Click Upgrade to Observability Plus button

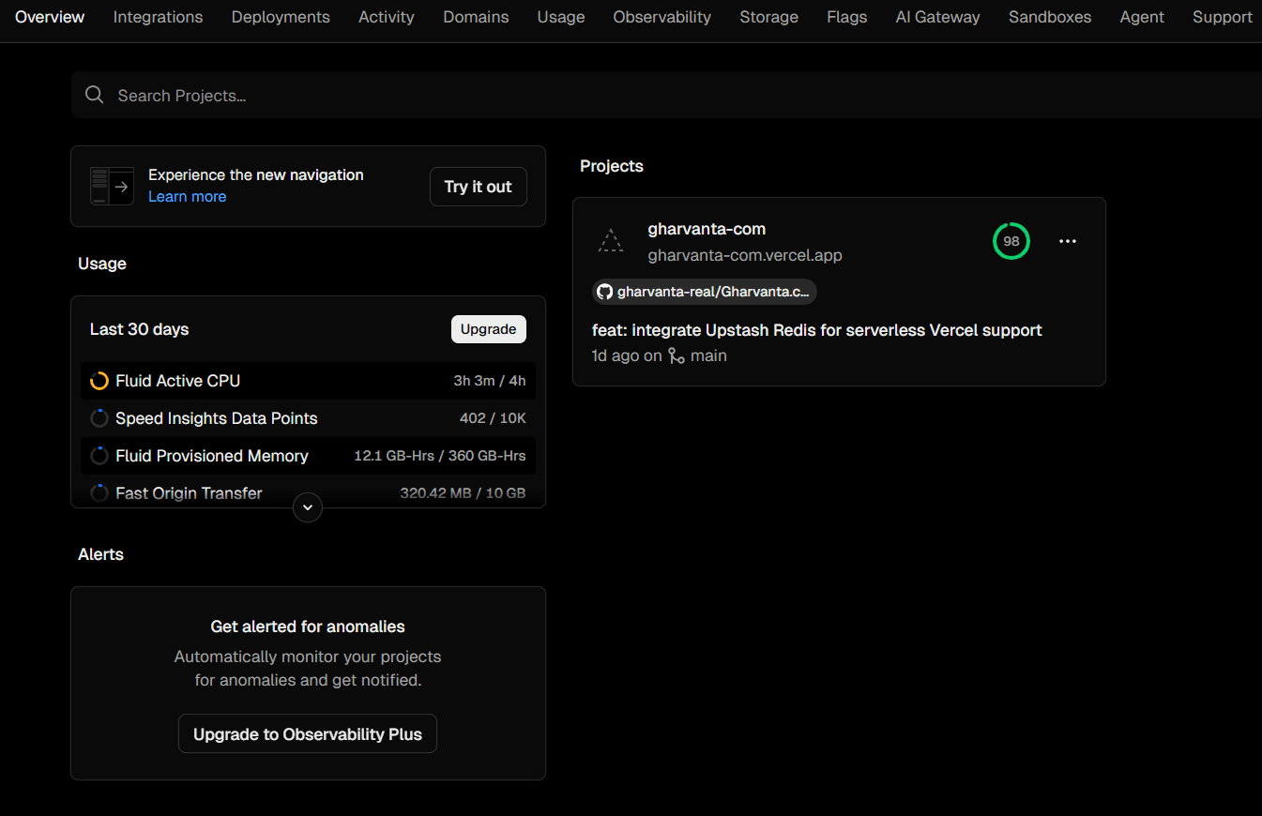click(308, 734)
